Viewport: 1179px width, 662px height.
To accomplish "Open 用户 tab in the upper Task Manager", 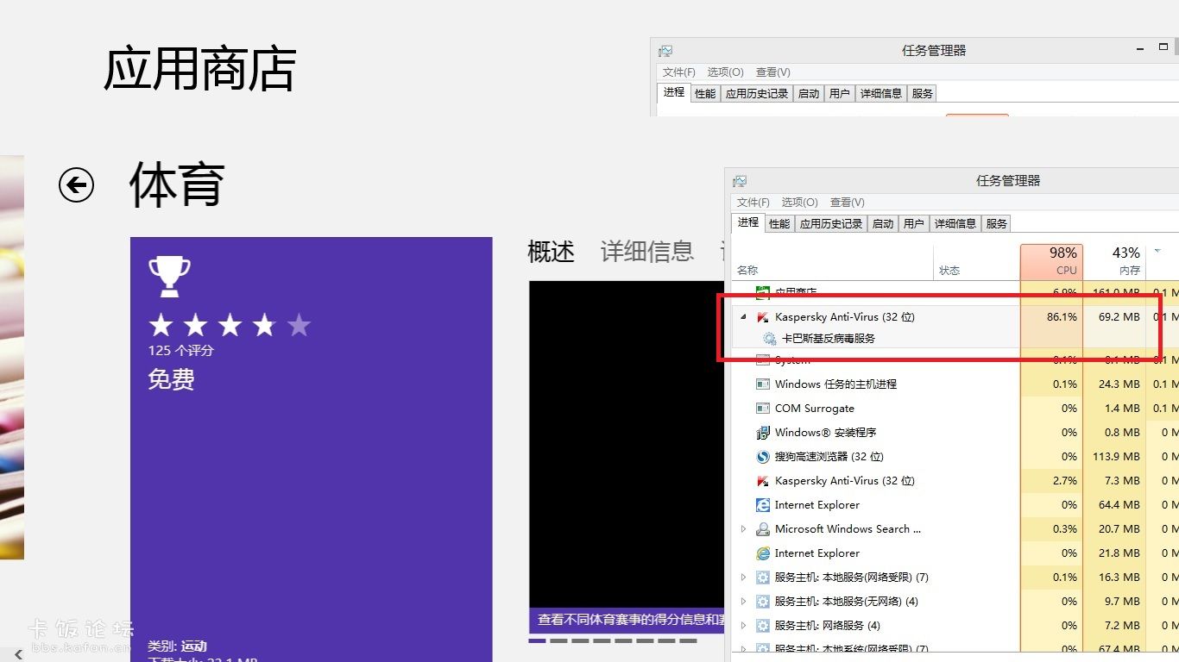I will click(840, 94).
